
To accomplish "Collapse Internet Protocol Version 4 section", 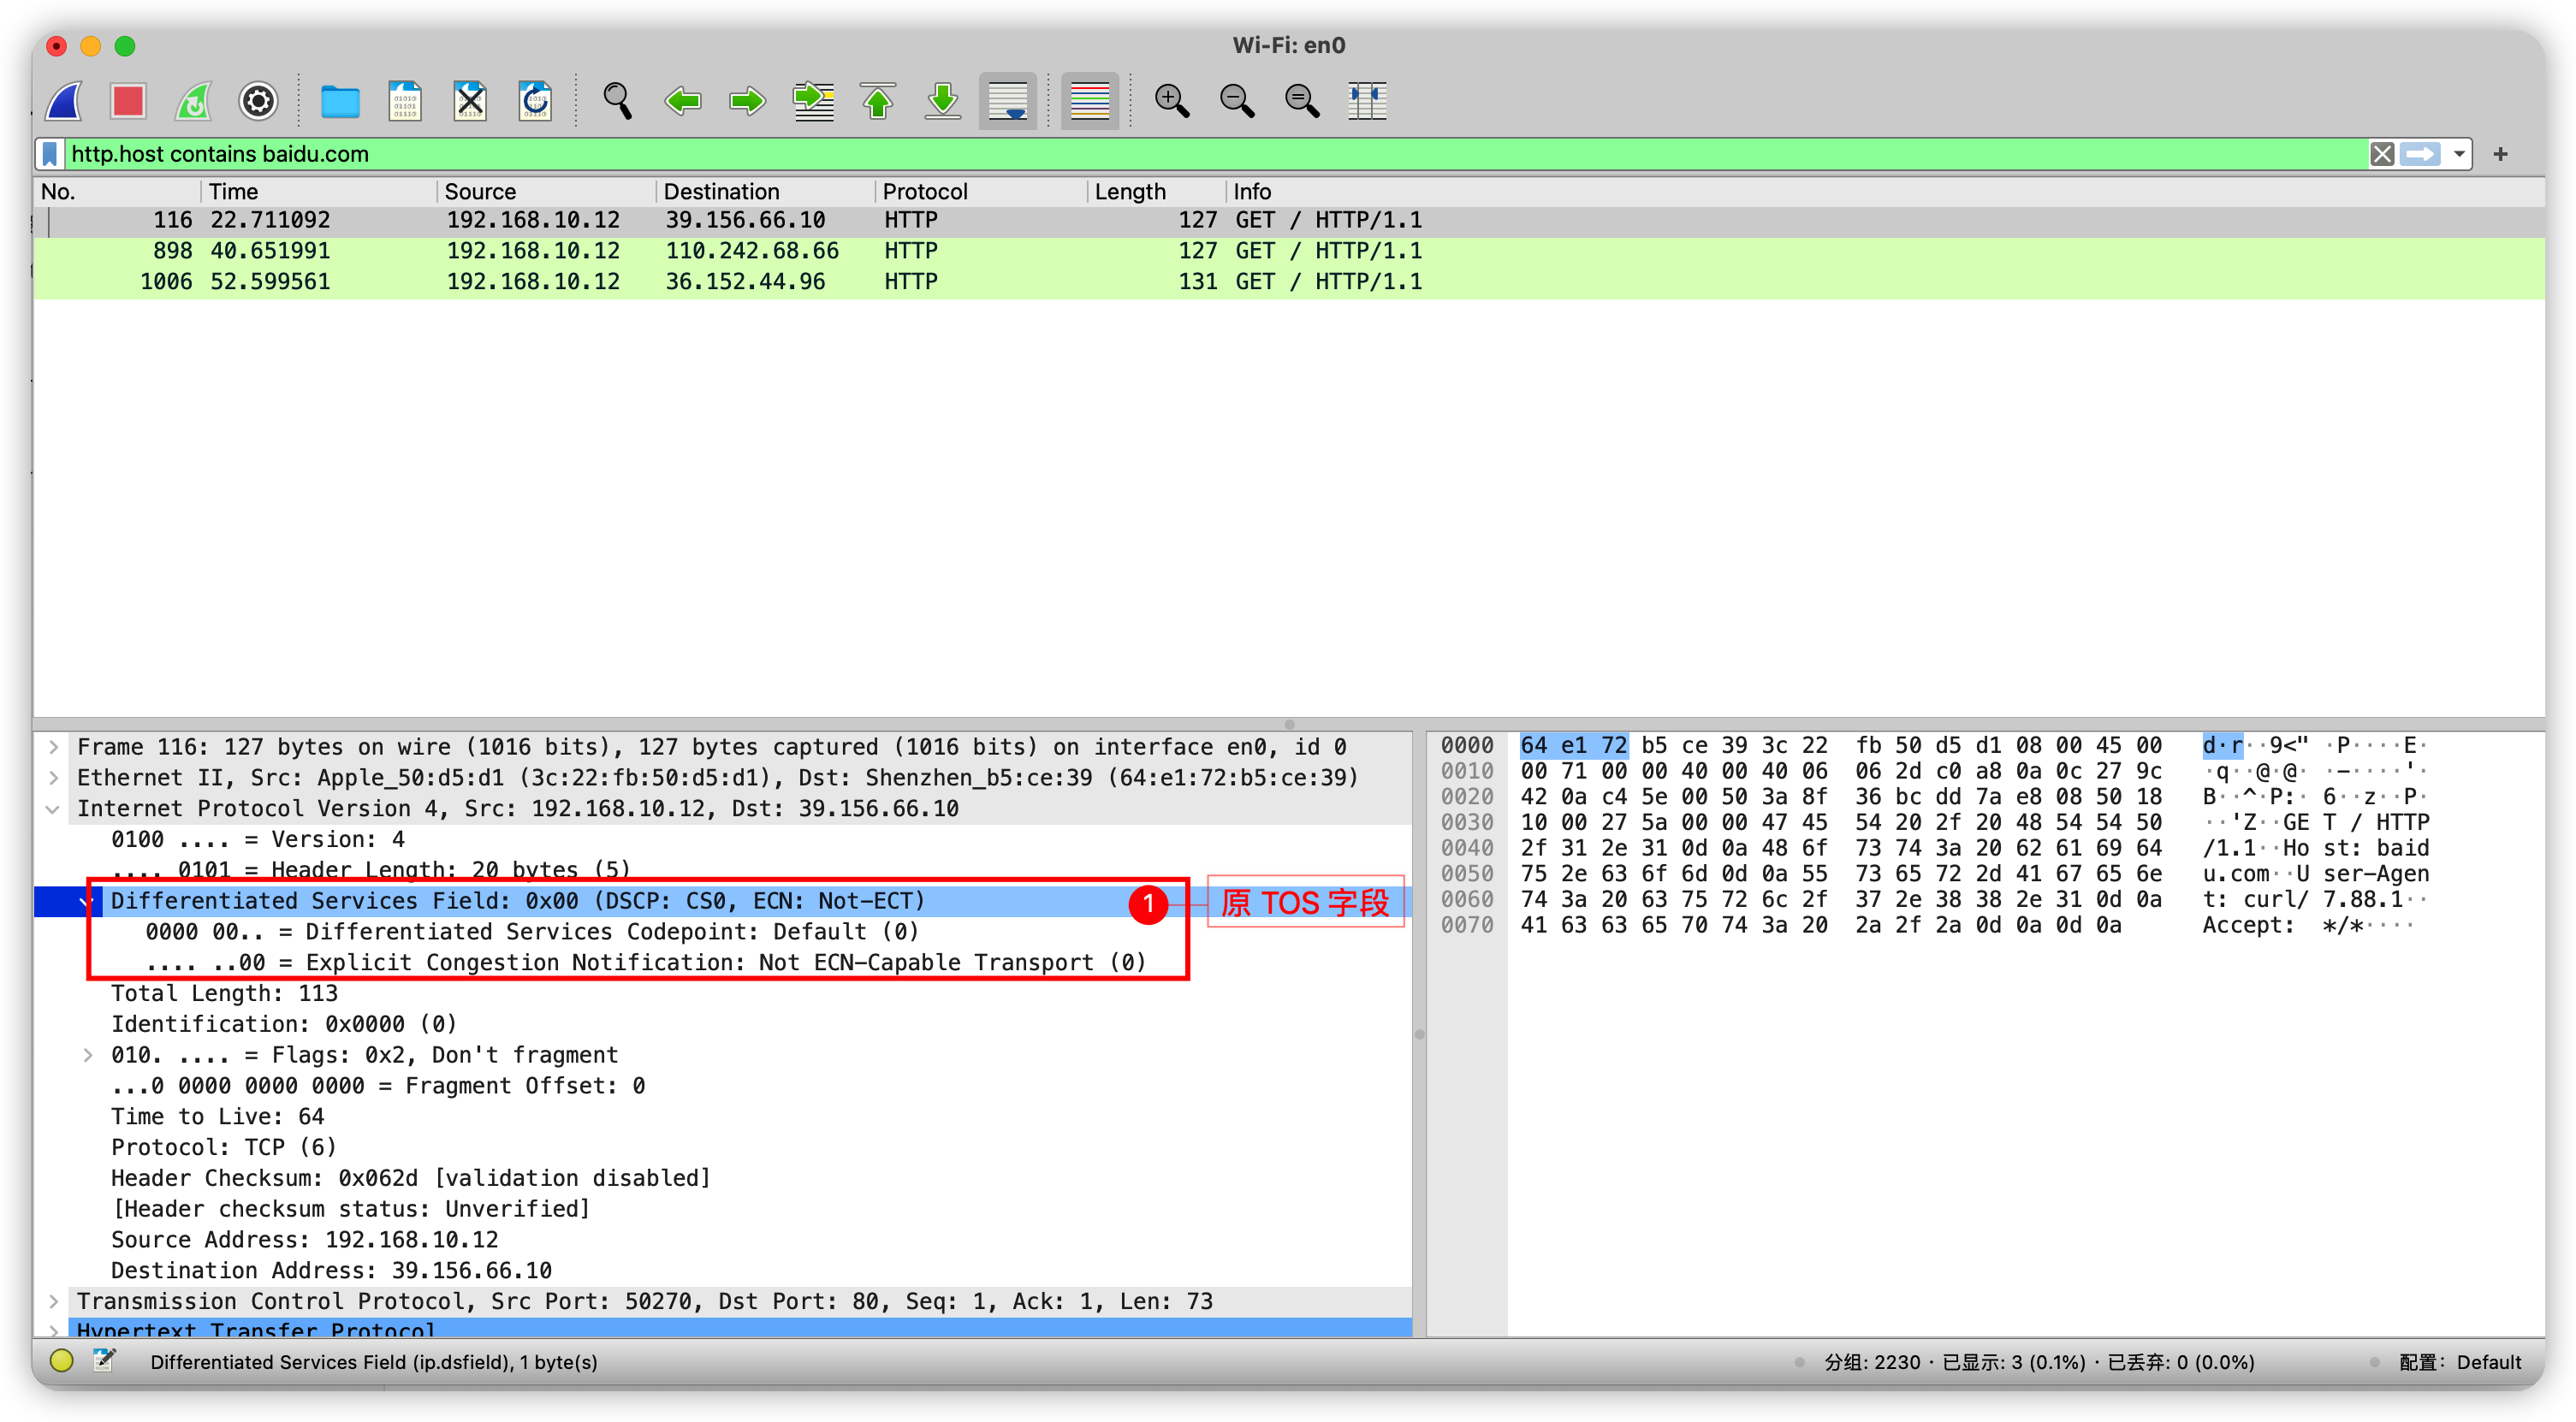I will tap(54, 809).
